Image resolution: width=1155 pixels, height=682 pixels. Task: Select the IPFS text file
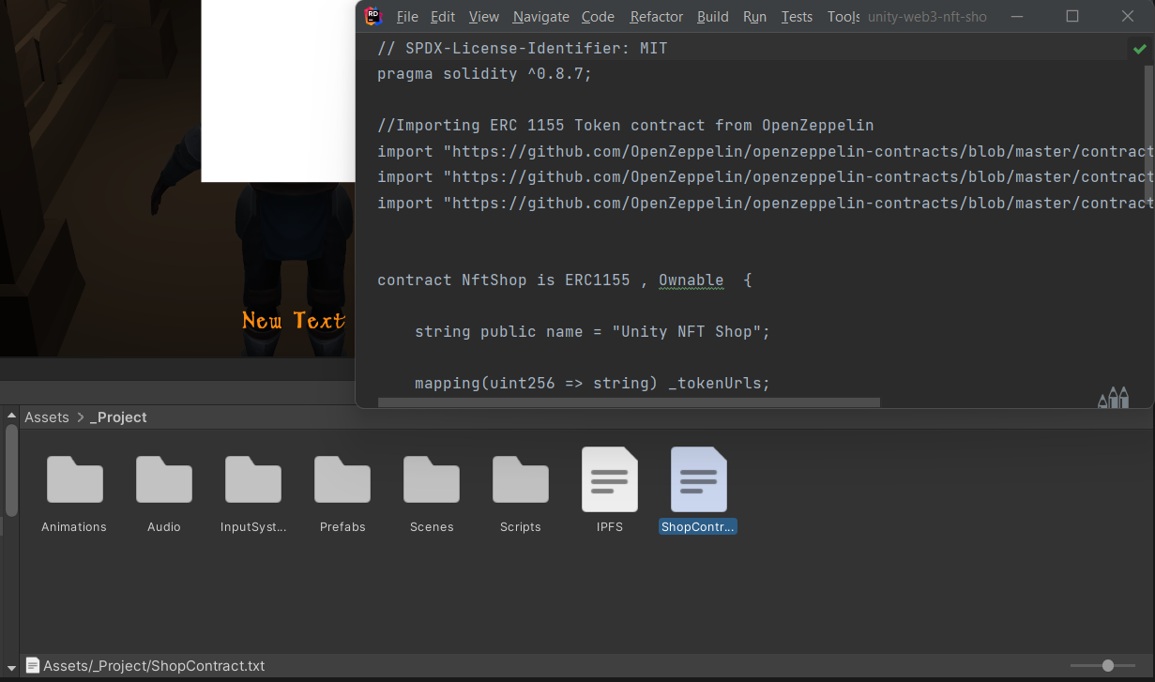point(610,490)
